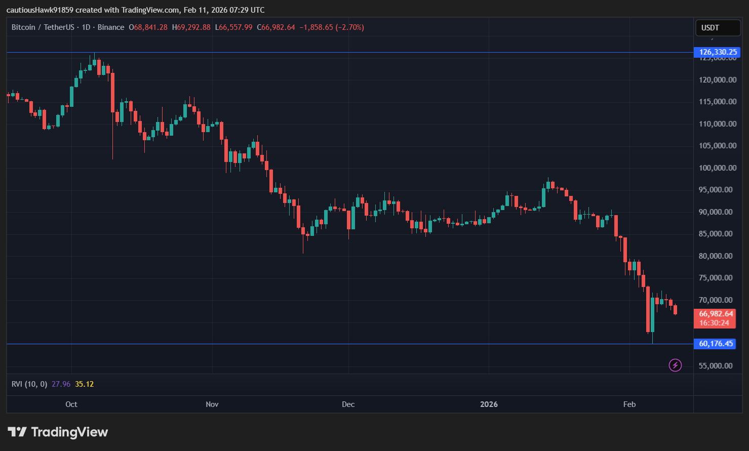The width and height of the screenshot is (749, 451).
Task: Click the purple lightning quick-trade icon
Action: pos(675,365)
